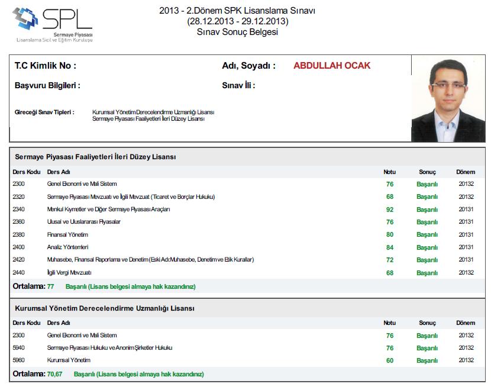Click grade 76 for Ulusal ve Uluslararası Piyasalar
Screen dimensions: 491x387
tap(390, 222)
